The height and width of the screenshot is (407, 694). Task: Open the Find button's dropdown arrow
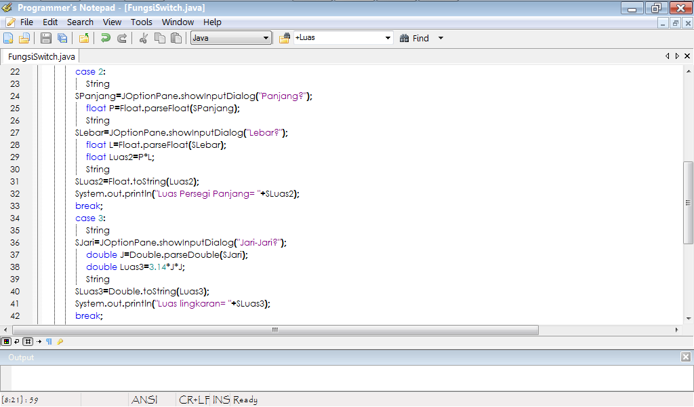tap(441, 39)
